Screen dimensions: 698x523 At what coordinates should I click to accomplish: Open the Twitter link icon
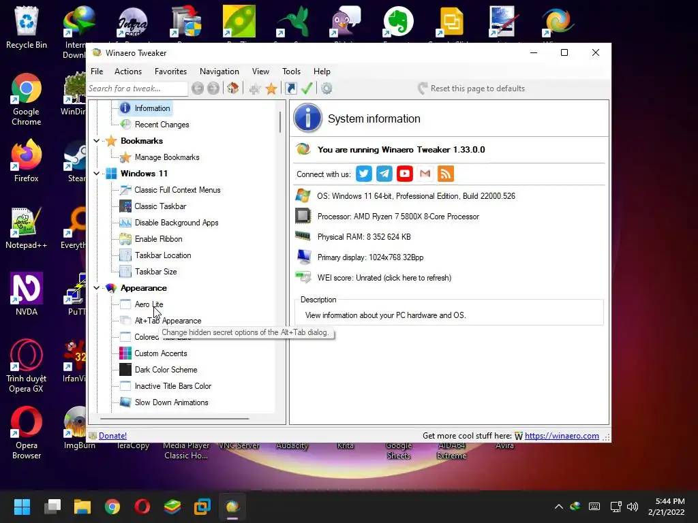tap(364, 174)
